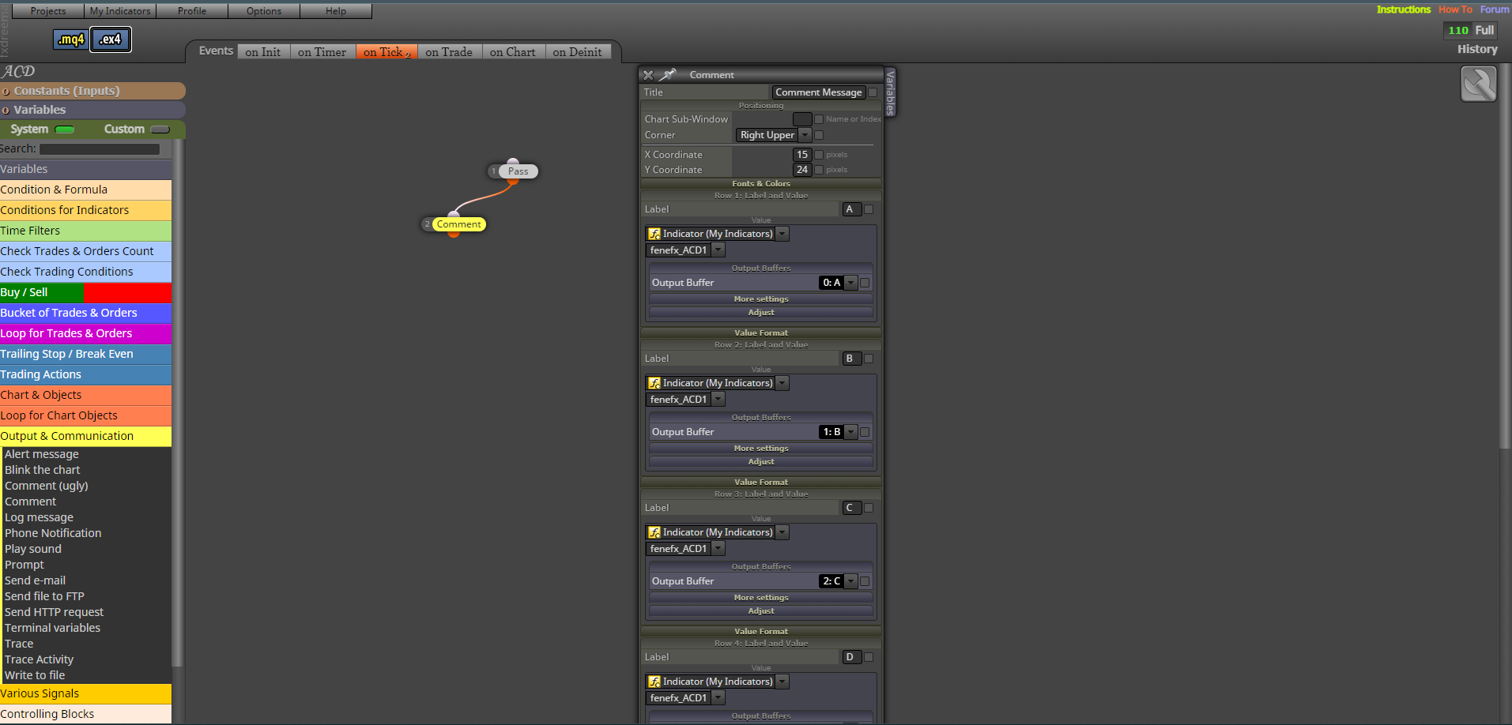Click Indicator function icon in Row 1
The height and width of the screenshot is (725, 1512).
tap(654, 234)
